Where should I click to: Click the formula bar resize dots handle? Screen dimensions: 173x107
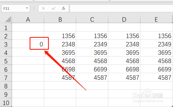tap(34, 8)
